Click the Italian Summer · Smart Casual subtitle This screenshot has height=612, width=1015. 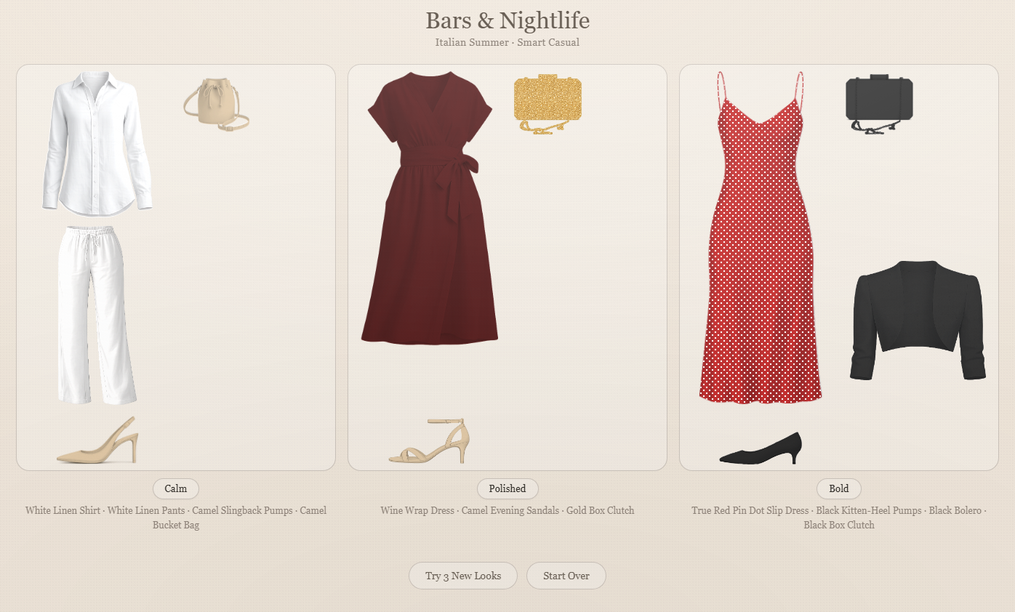[x=508, y=42]
